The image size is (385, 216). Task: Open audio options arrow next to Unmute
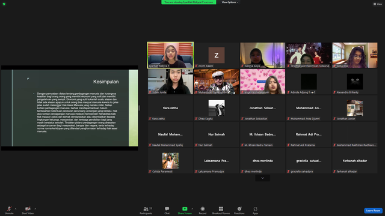pos(16,209)
